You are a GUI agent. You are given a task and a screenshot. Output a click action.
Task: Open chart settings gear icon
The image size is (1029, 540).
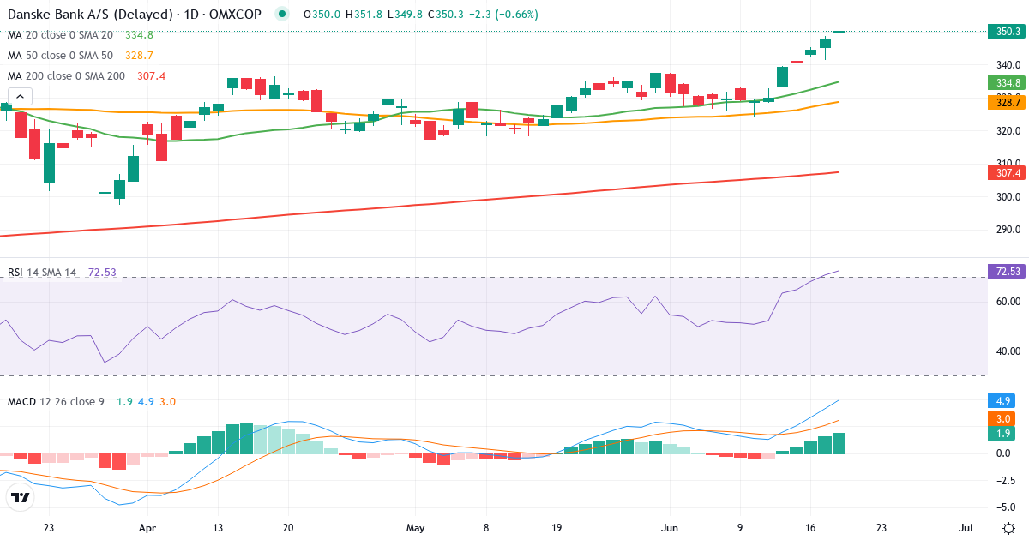[1008, 528]
